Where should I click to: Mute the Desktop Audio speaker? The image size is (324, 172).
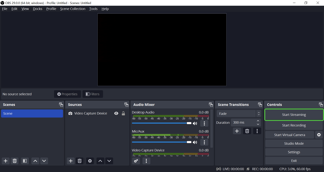(x=195, y=123)
